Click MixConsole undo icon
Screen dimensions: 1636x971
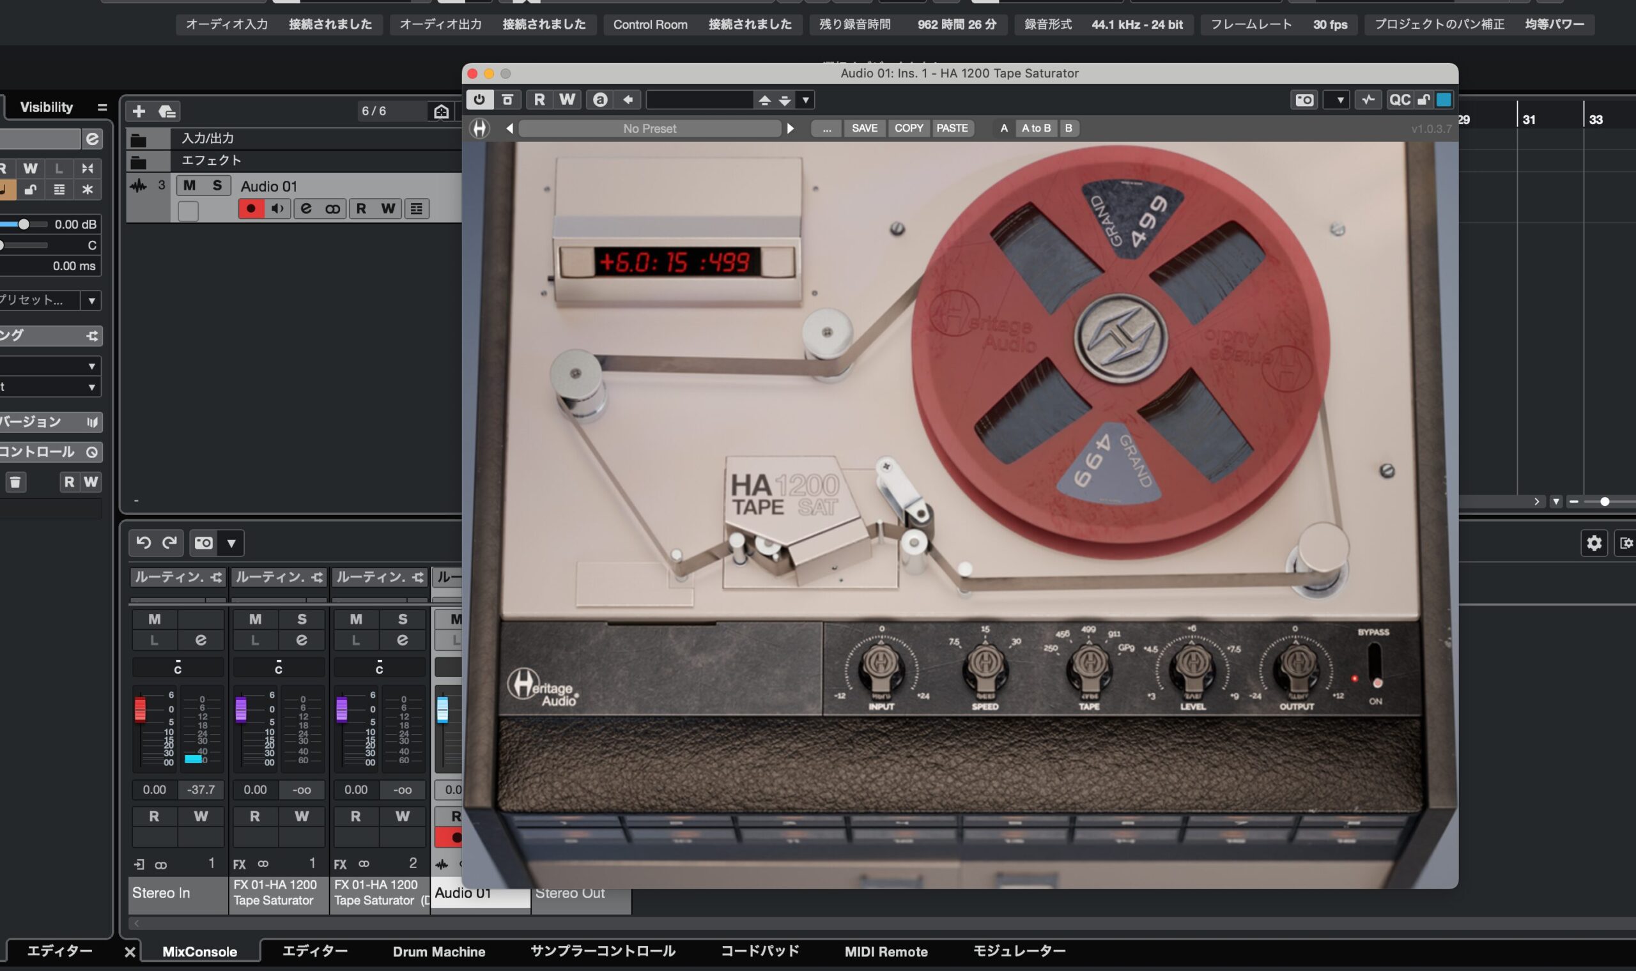(x=143, y=542)
